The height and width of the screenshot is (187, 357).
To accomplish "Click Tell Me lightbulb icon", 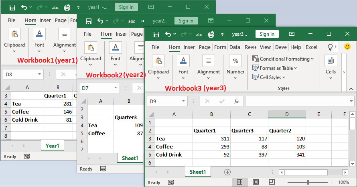I will pos(330,47).
